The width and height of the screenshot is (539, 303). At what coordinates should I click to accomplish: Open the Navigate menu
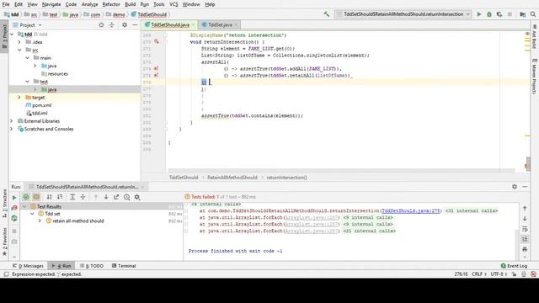[51, 4]
